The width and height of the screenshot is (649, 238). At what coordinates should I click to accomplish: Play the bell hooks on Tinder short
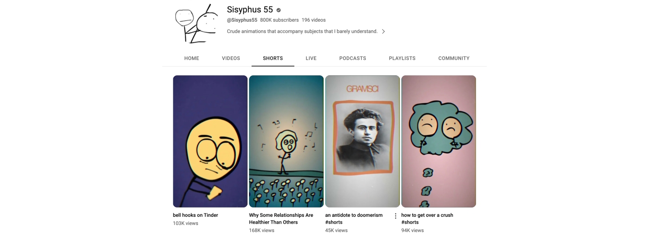pyautogui.click(x=210, y=141)
